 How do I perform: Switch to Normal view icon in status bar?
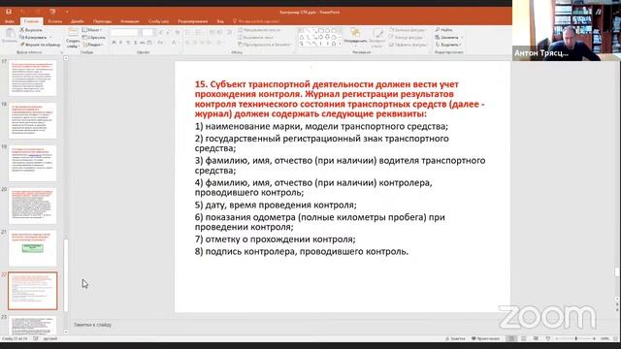(511, 339)
